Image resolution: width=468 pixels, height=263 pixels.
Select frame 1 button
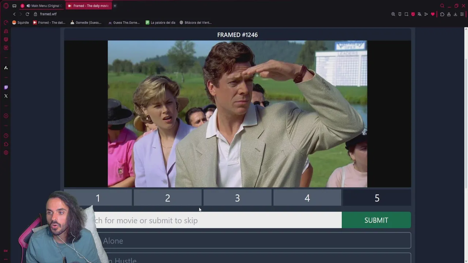coord(98,198)
